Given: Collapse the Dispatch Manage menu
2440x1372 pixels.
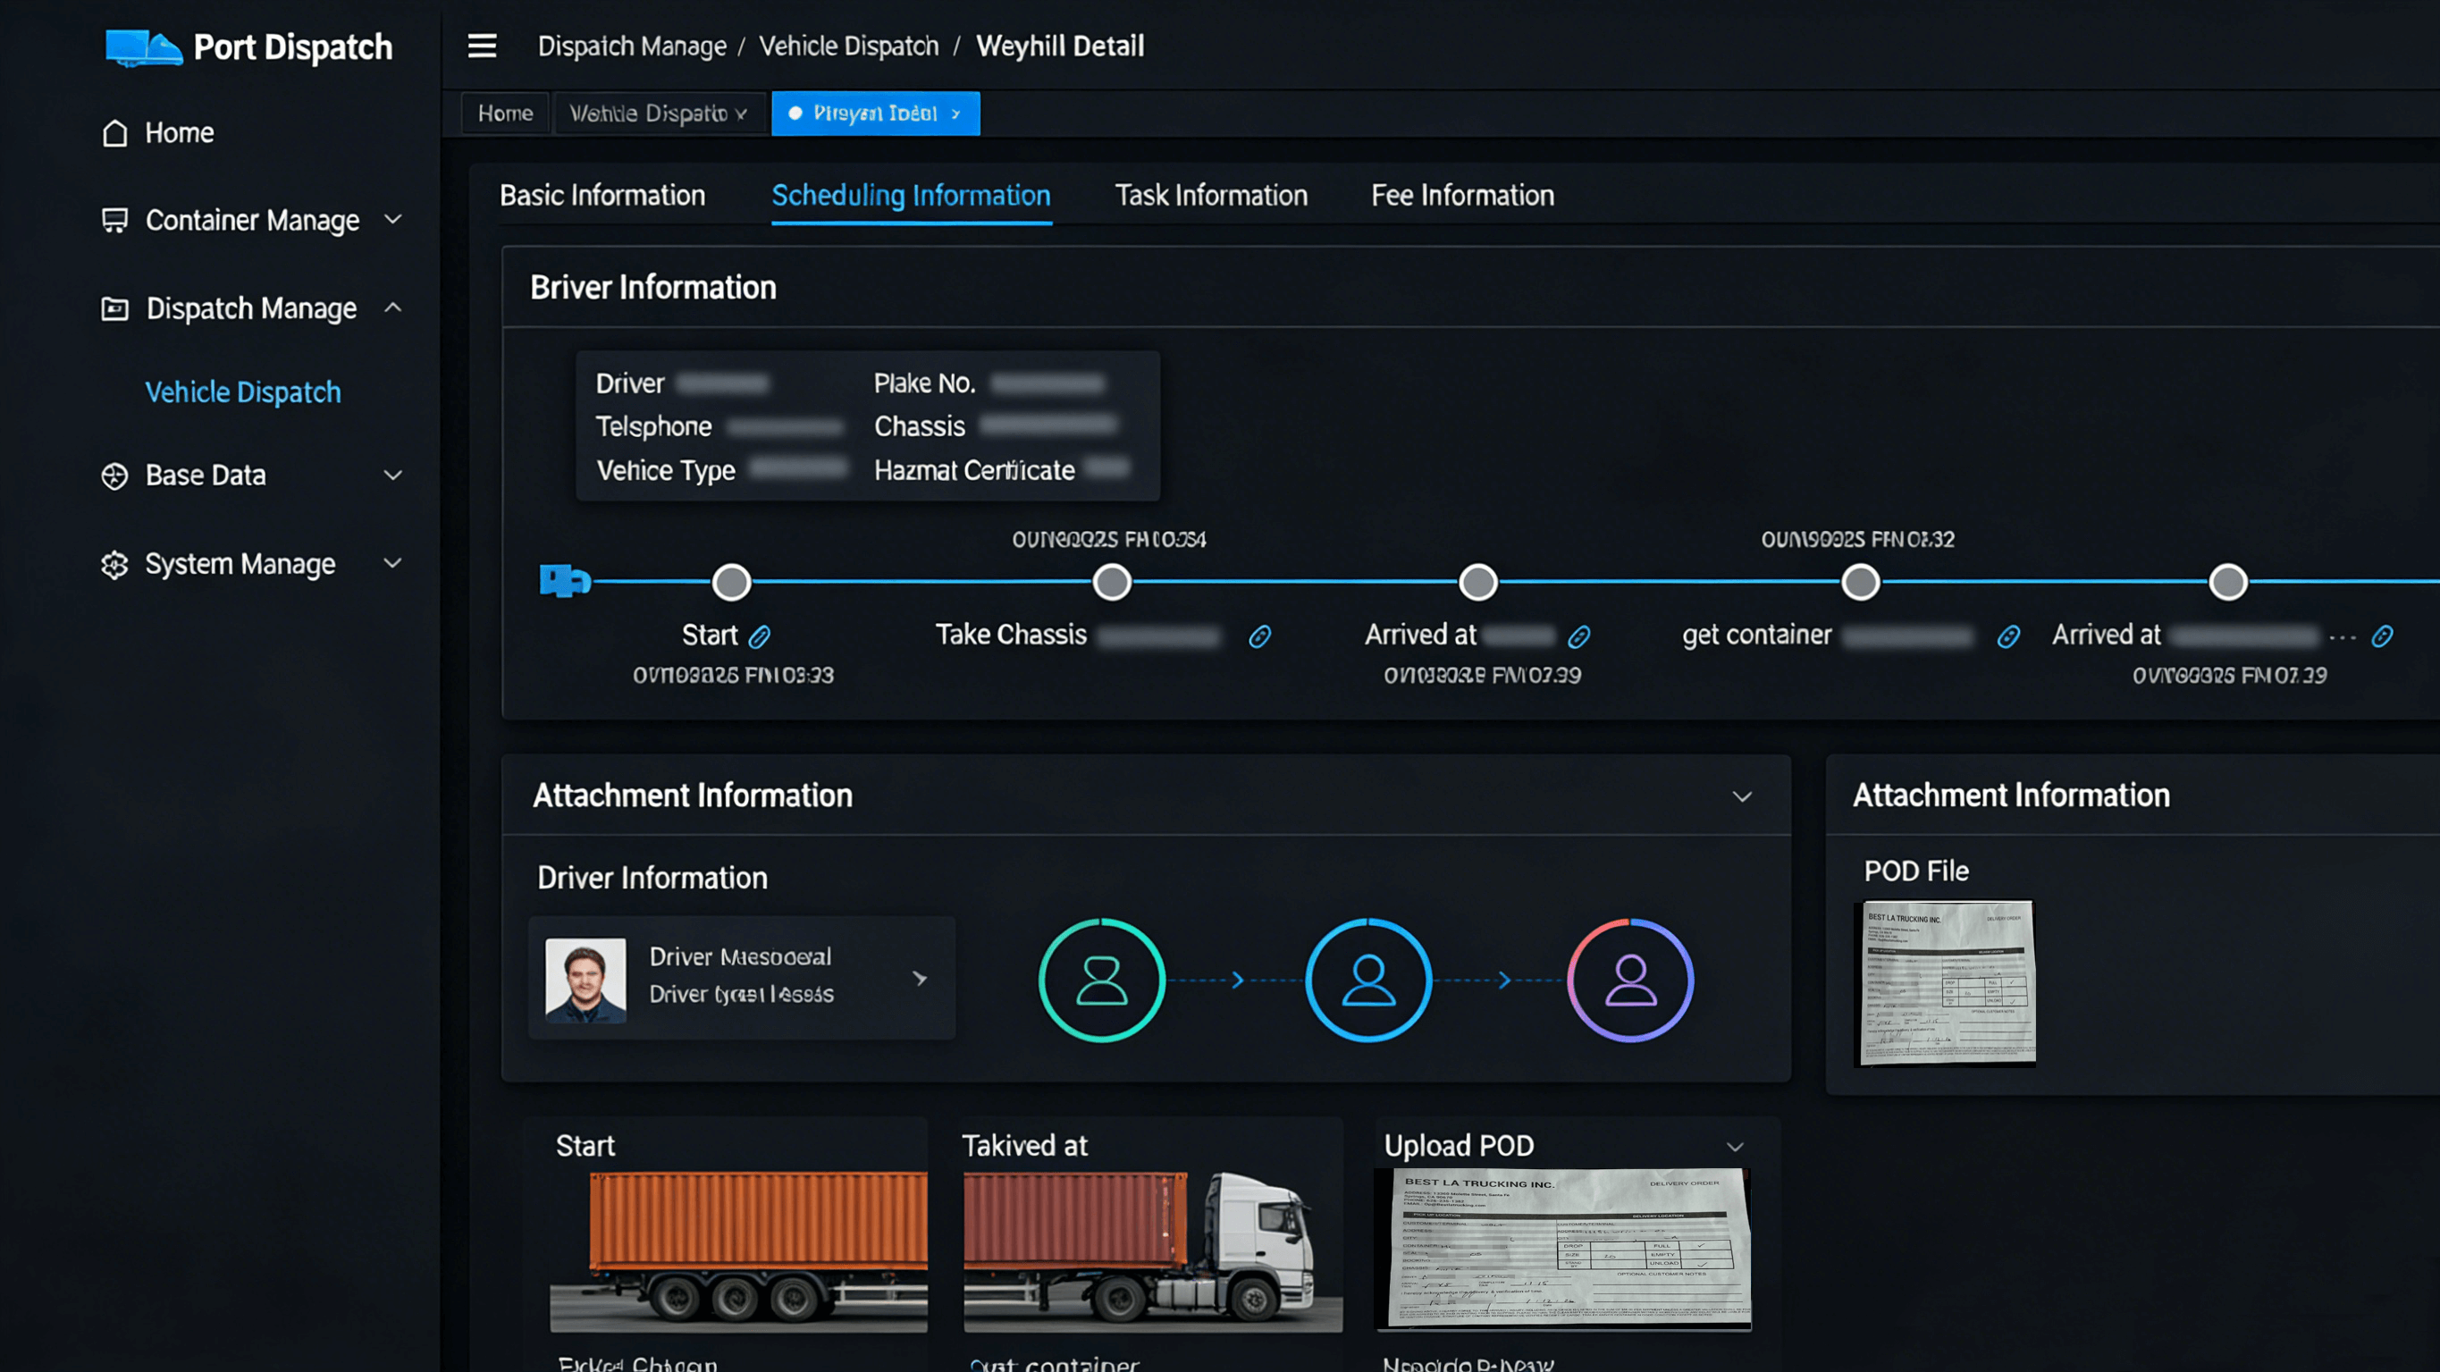Looking at the screenshot, I should pos(251,309).
